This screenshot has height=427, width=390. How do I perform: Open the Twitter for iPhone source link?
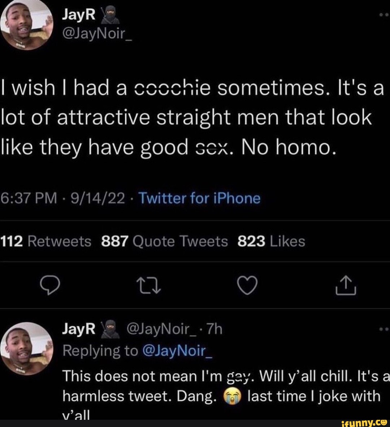(x=198, y=198)
